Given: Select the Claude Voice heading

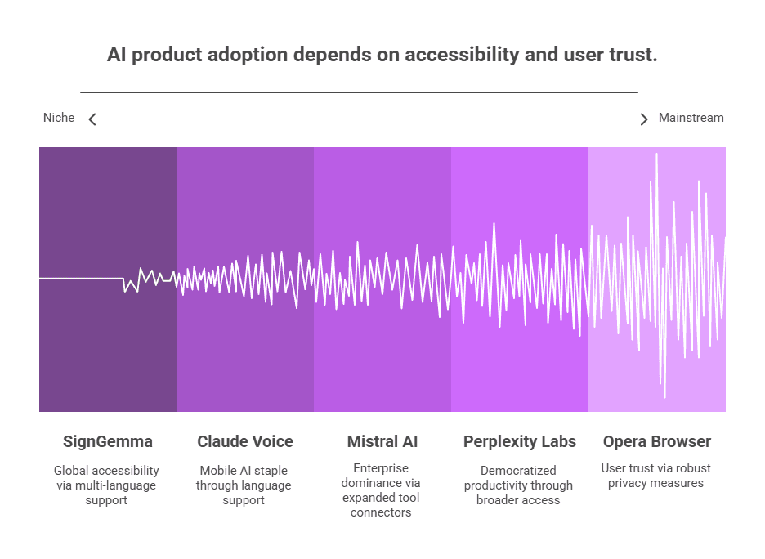Looking at the screenshot, I should pos(245,441).
